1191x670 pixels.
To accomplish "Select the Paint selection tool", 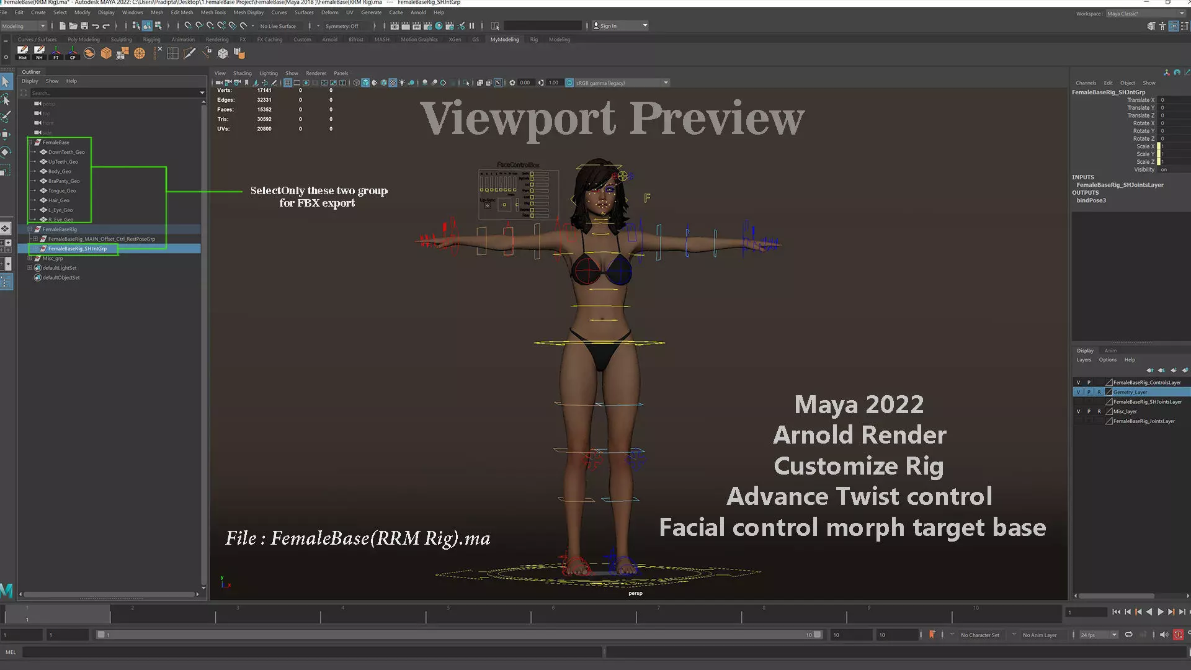I will 6,117.
